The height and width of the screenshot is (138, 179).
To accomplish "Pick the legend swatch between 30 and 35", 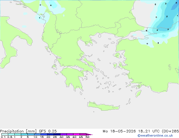I will pos(63,134).
